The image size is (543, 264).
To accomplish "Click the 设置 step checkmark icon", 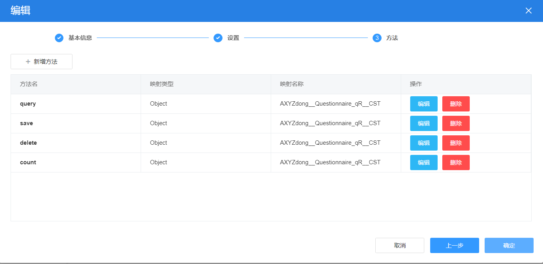I will point(218,38).
